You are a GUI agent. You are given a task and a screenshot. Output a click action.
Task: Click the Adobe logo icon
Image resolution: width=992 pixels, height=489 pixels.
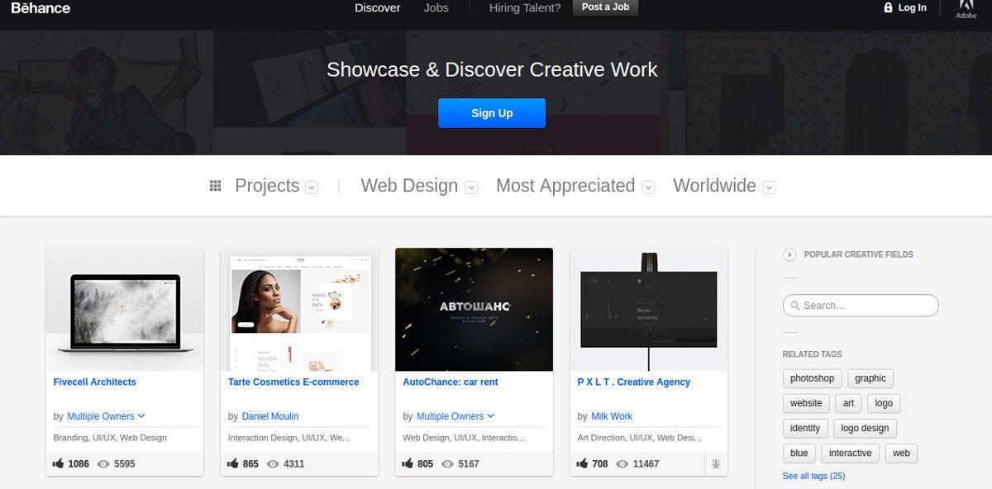point(966,9)
